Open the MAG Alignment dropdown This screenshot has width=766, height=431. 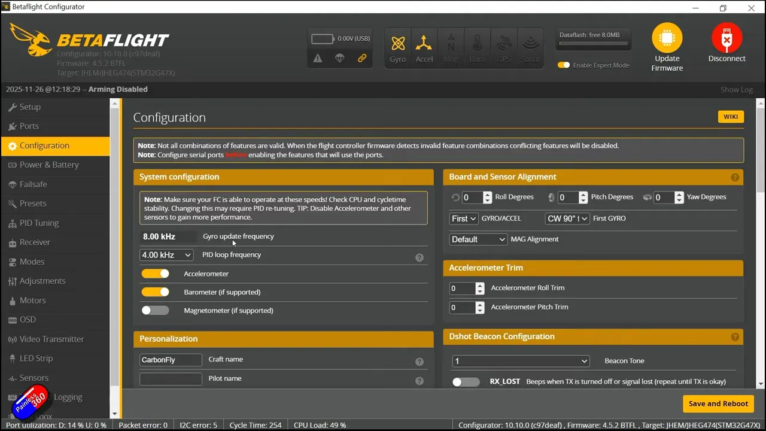pos(478,239)
